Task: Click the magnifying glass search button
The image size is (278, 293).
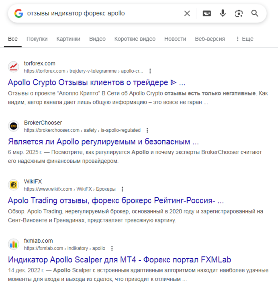Action: (255, 13)
